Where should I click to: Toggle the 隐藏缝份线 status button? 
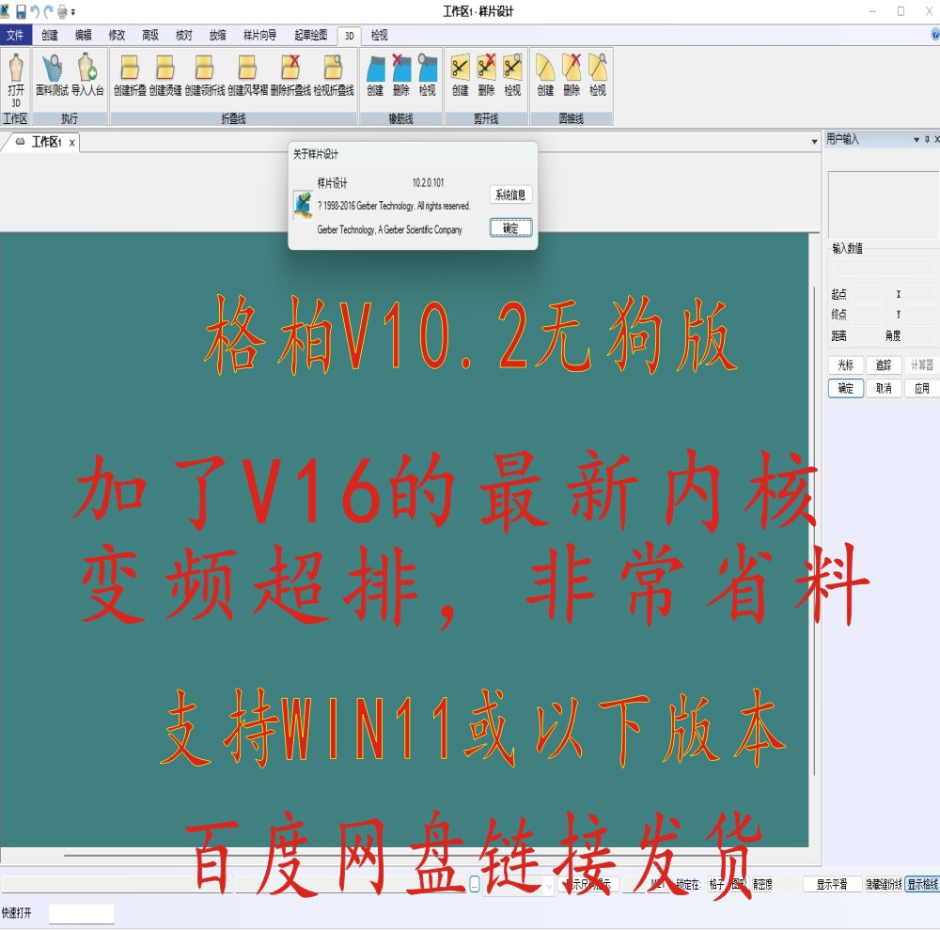[884, 884]
